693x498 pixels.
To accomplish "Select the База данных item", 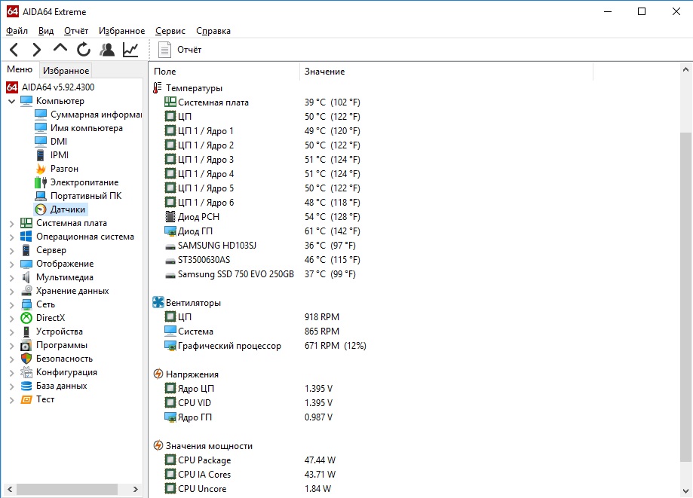I will tap(54, 386).
